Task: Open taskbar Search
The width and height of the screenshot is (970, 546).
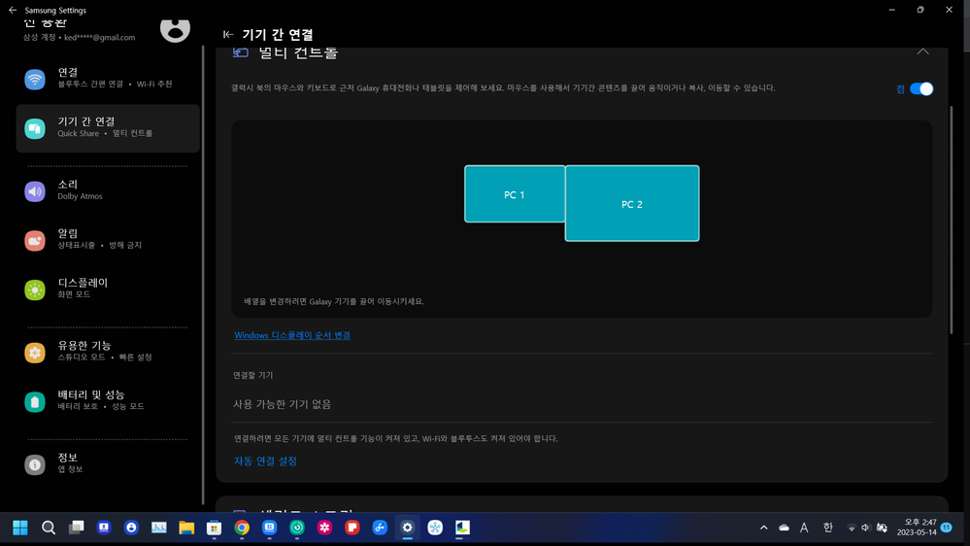Action: coord(49,528)
